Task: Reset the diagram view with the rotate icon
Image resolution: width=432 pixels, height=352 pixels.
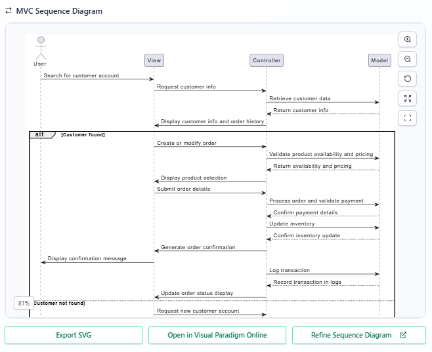Action: [x=408, y=79]
